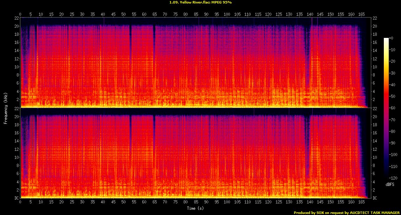Click the 'DC' label on the lower-left frequency axis
The image size is (401, 215).
tap(16, 198)
